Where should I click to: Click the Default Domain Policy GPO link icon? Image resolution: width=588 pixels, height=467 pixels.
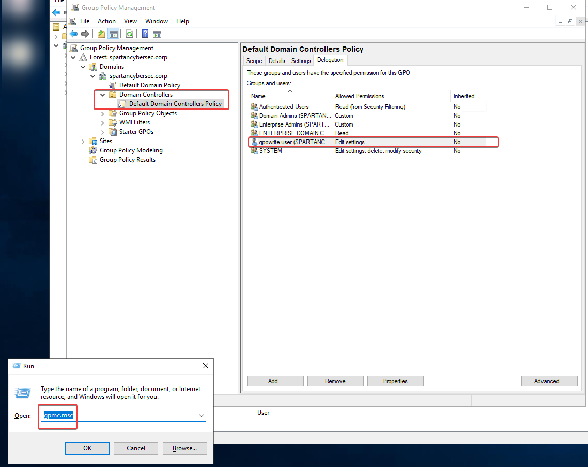click(x=112, y=85)
